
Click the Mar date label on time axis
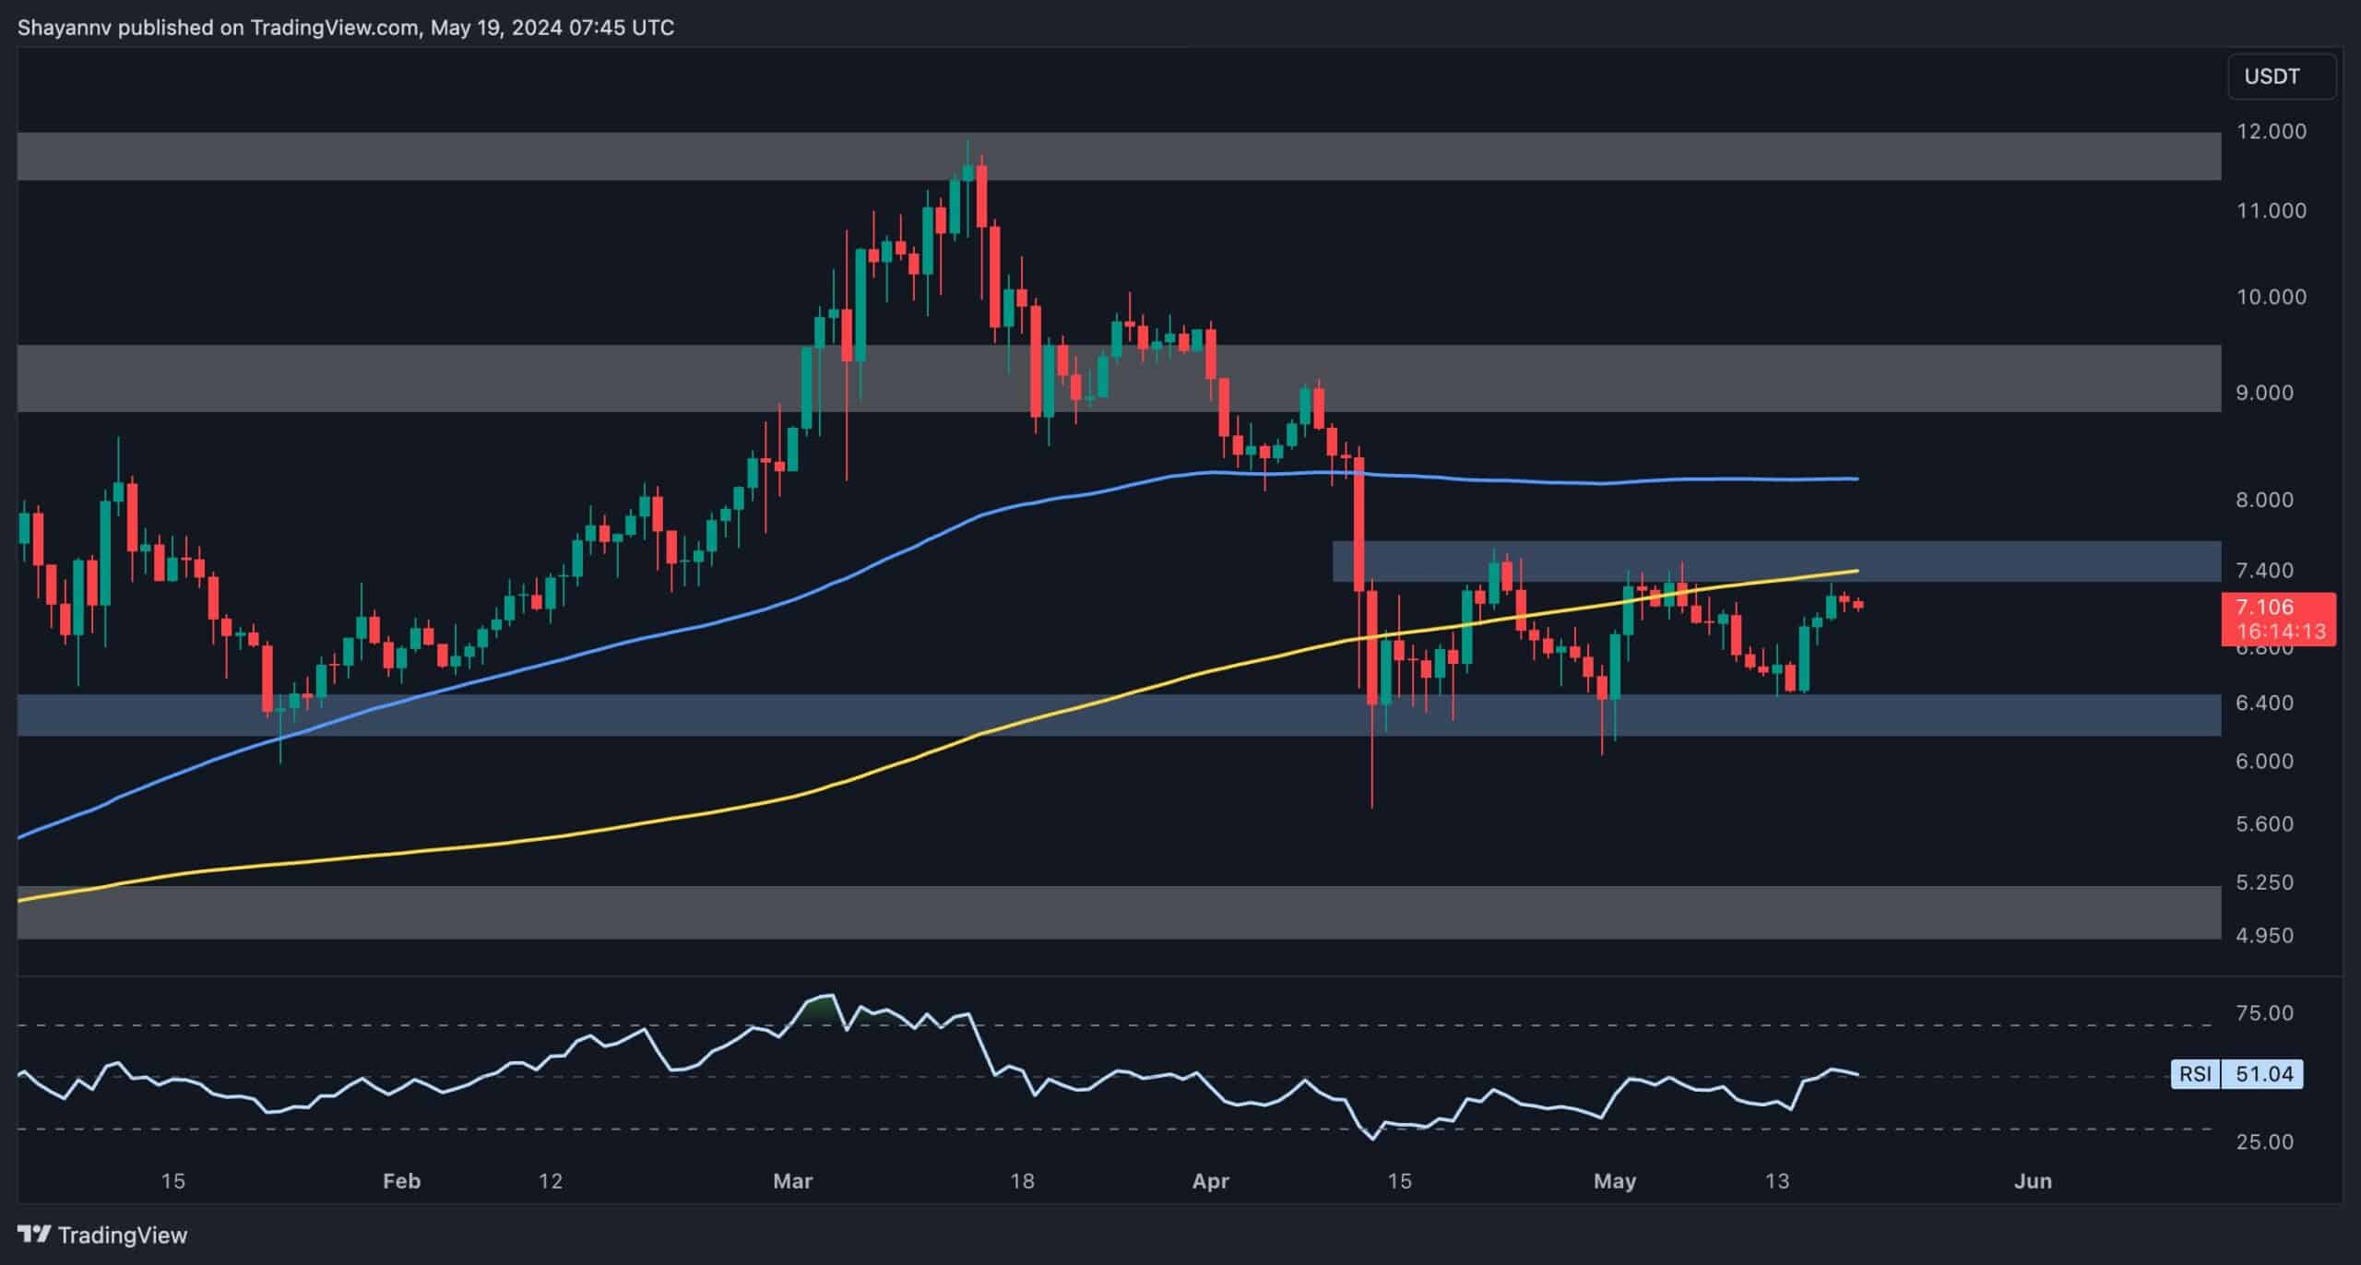click(x=792, y=1180)
